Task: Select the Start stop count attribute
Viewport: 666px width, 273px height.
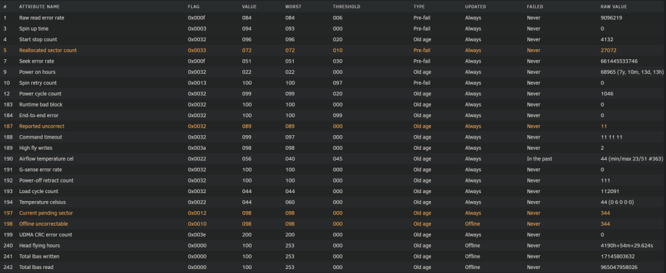Action: 38,39
